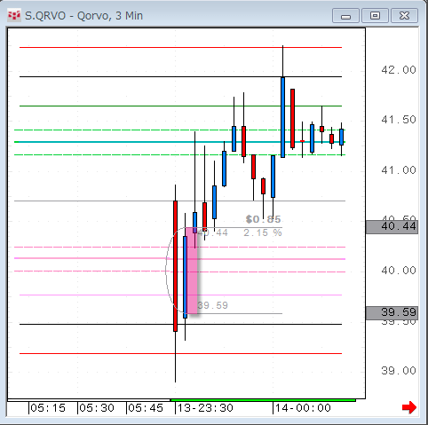Click the 40.00 price axis label

click(399, 271)
